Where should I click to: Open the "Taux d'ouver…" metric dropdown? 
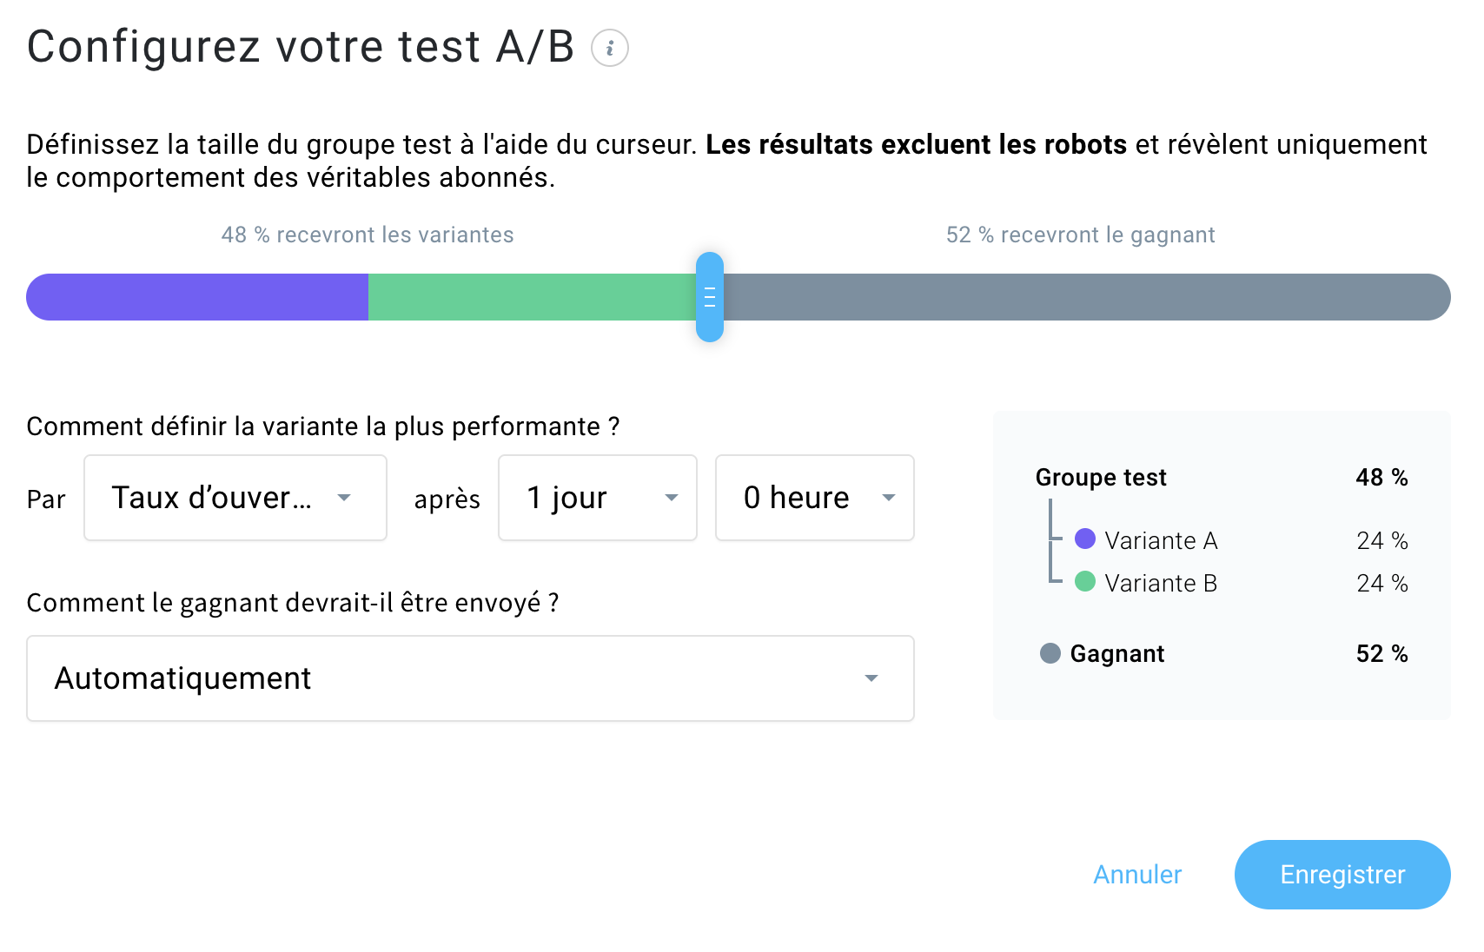click(x=235, y=498)
